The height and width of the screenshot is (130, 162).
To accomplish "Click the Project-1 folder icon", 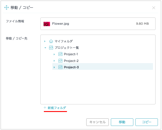I will (60, 54).
